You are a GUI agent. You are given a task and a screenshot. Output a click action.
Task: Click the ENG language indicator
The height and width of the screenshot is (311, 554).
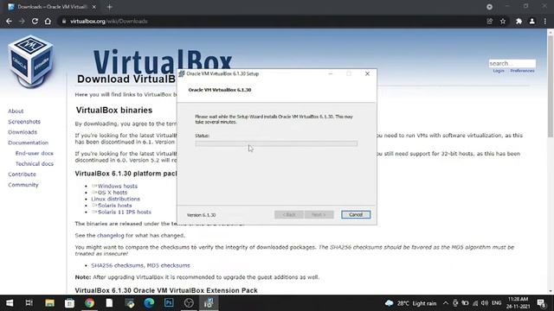[496, 303]
